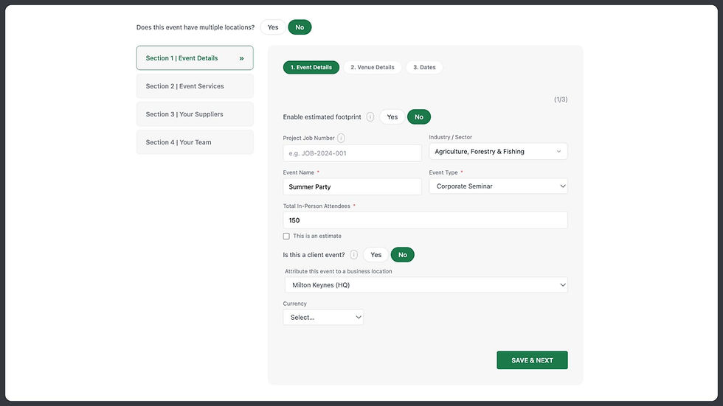Open Section 1 Event Details
Image resolution: width=723 pixels, height=406 pixels.
point(195,58)
